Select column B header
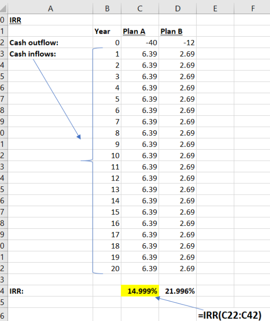The width and height of the screenshot is (270, 321). (107, 9)
